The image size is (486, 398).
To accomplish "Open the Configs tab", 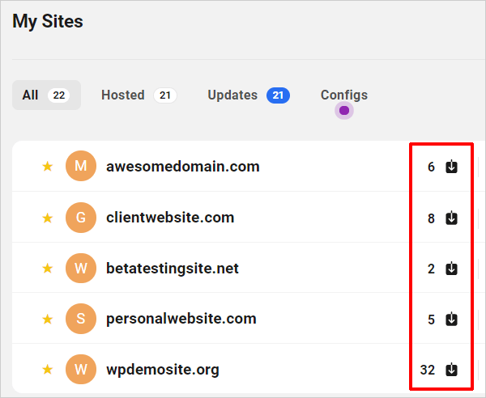I will click(x=344, y=95).
